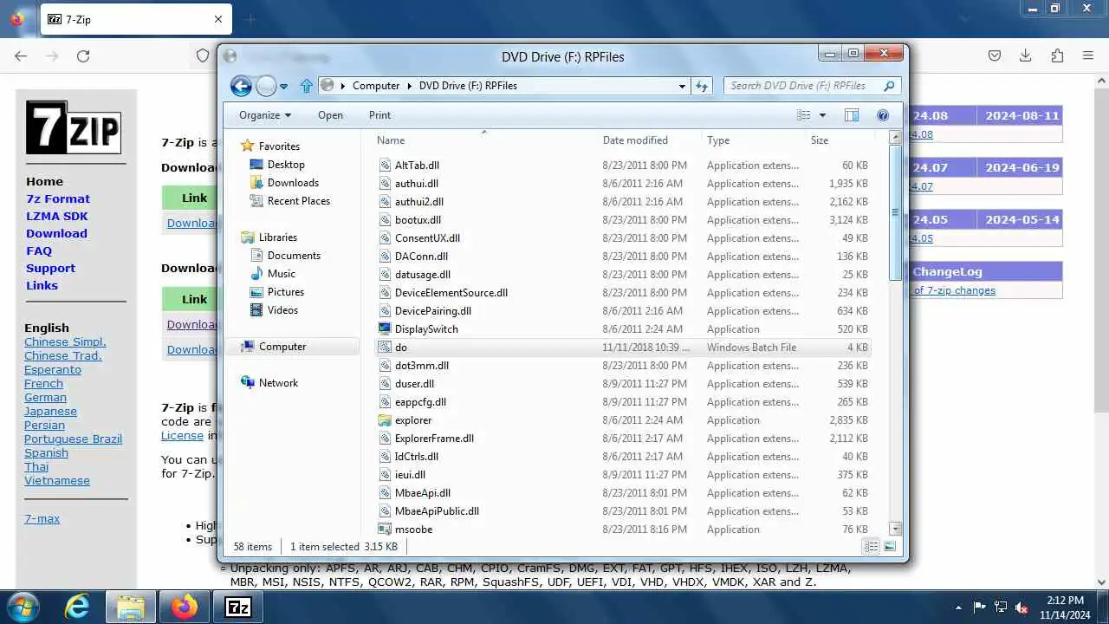Open the Videos library
The image size is (1109, 624).
[282, 310]
